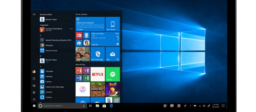Open the Bamboo Paper app under Recently Added
Viewport: 256px width, 112px height.
point(49,19)
